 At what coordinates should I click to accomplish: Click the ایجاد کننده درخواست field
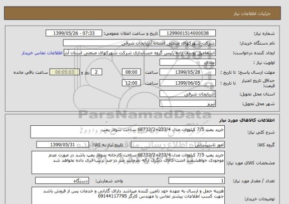tap(139, 53)
